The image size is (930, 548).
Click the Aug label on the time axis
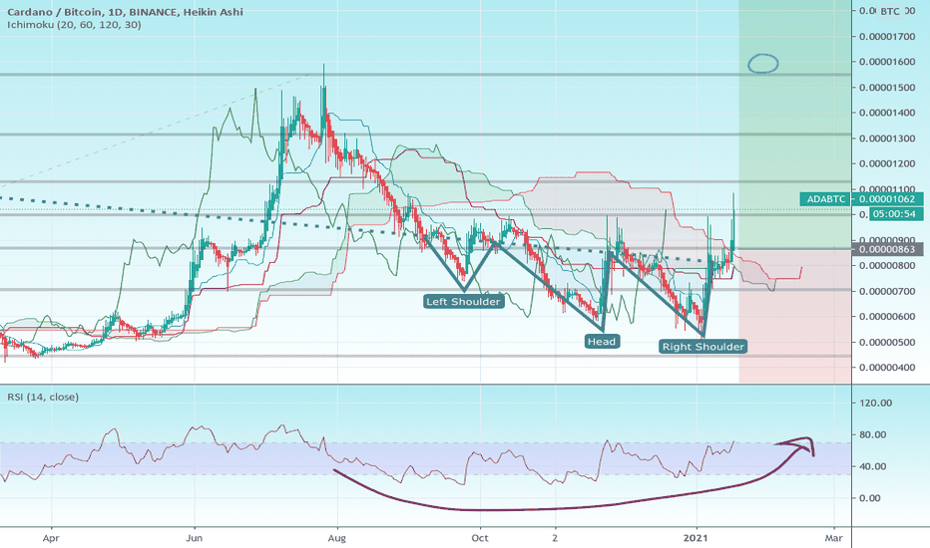(x=337, y=538)
